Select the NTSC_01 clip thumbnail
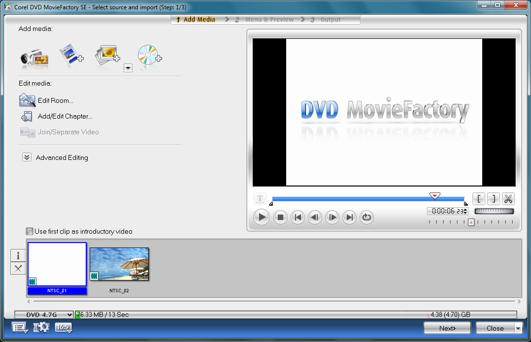Screen dimensions: 531x342 pos(57,265)
